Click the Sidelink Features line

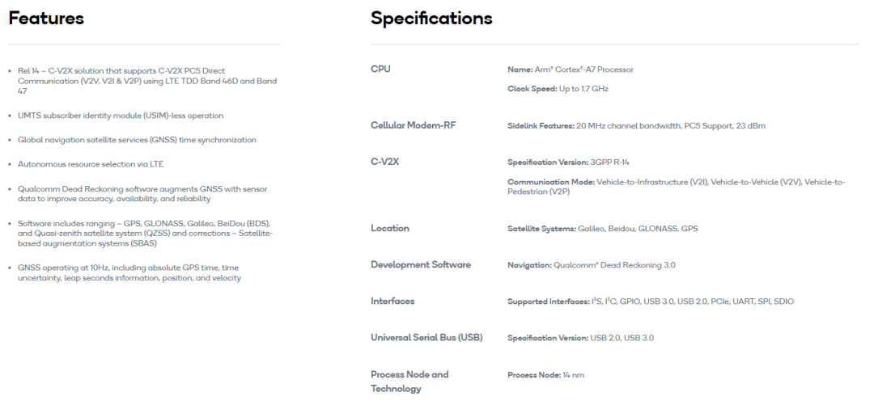[637, 126]
